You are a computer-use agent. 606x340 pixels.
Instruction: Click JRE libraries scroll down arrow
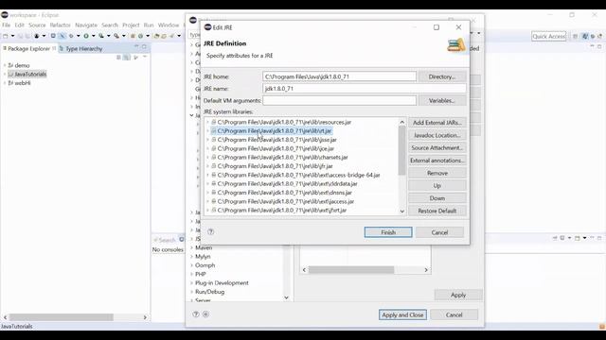pos(401,211)
